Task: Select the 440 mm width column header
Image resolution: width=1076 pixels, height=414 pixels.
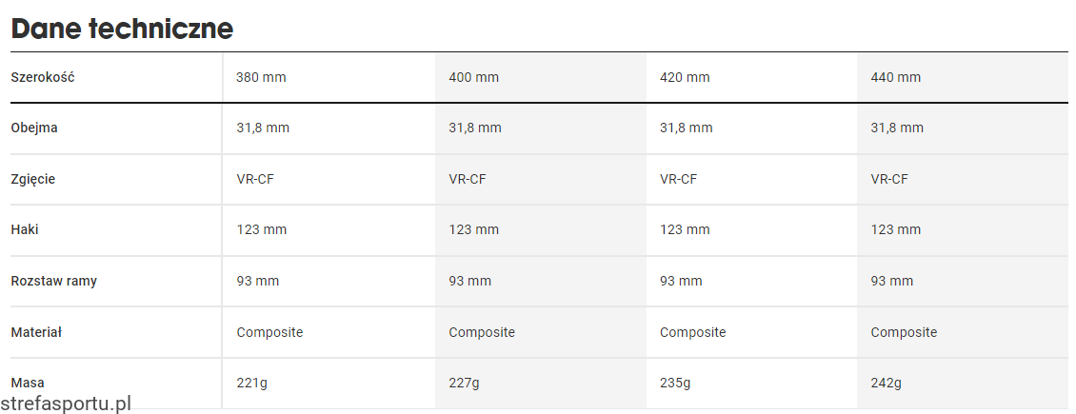Action: coord(896,77)
